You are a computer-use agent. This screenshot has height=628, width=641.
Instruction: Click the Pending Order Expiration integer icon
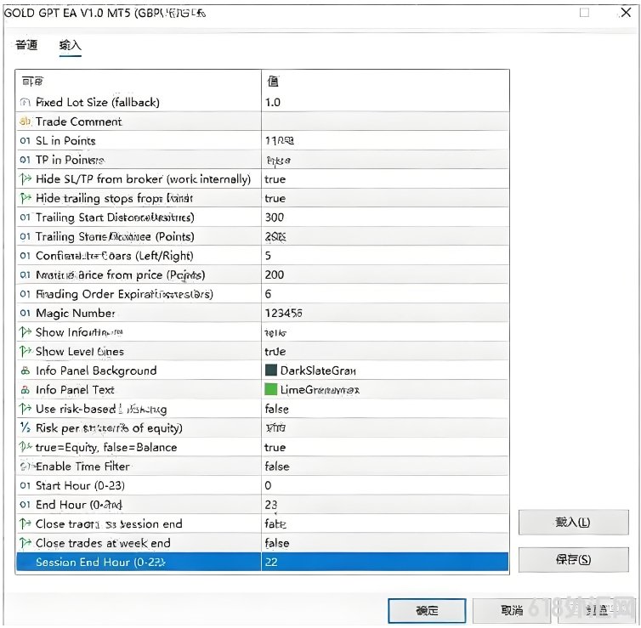pos(25,294)
